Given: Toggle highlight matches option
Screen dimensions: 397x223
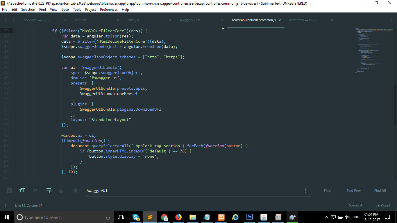Looking at the screenshot, I should tap(75, 190).
